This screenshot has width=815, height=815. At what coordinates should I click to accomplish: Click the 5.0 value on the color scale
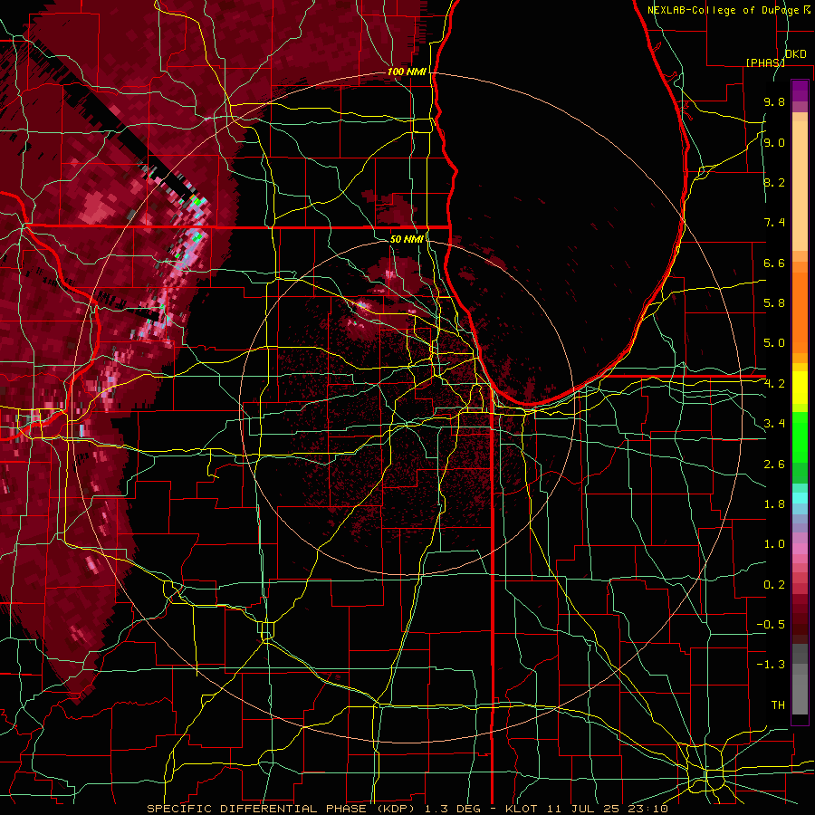pyautogui.click(x=774, y=343)
